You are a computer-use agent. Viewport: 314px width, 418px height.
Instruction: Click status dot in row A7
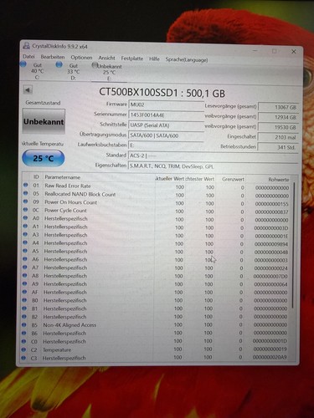[x=24, y=267]
